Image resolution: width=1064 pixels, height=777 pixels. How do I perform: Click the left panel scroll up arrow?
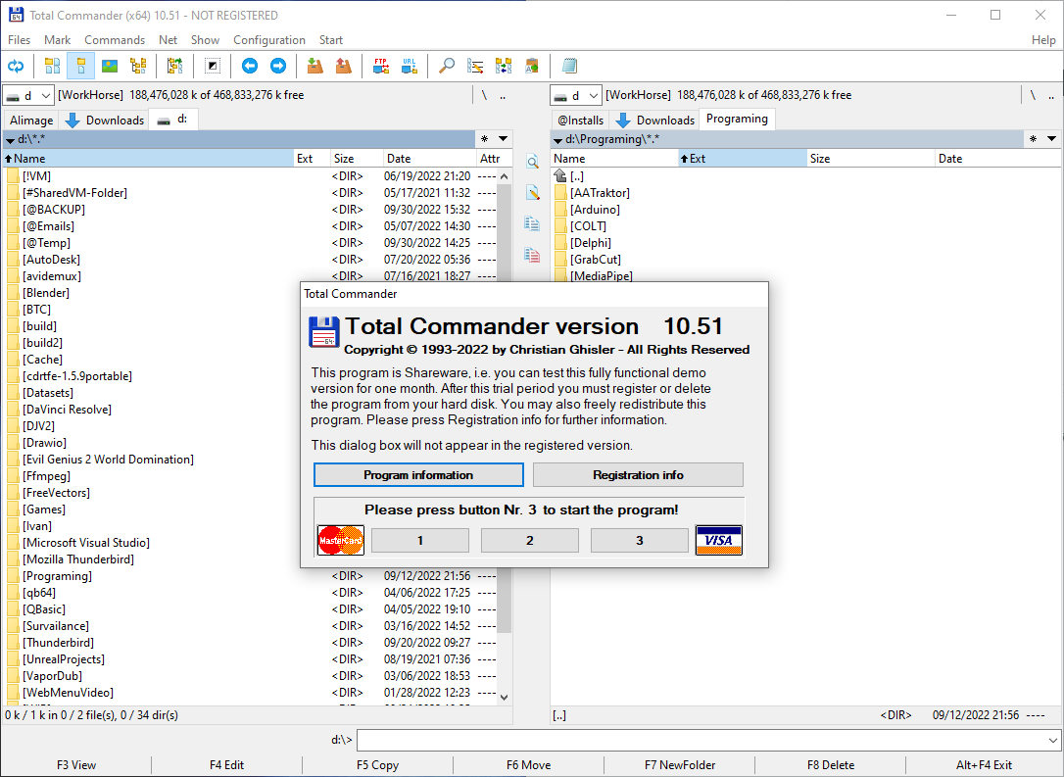point(505,176)
